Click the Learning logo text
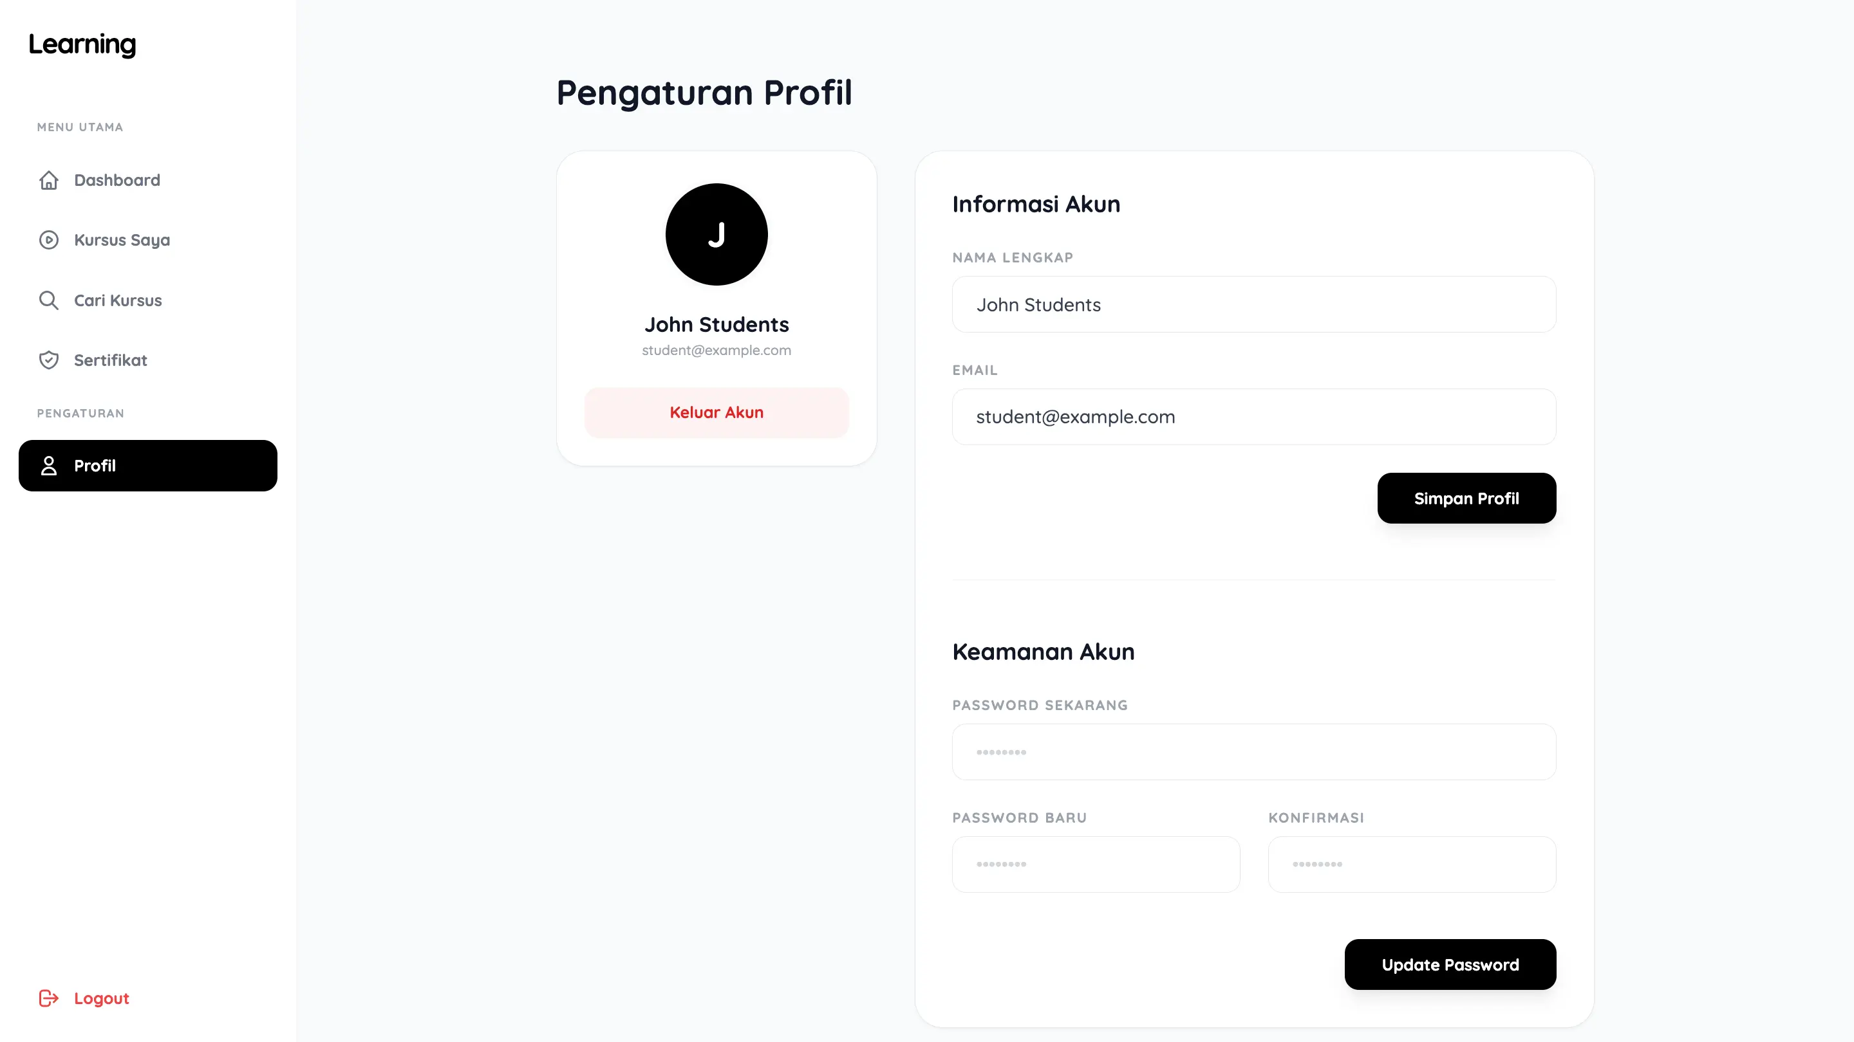 coord(82,44)
